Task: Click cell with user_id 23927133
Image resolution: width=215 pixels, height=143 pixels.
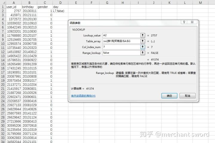Action: pyautogui.click(x=14, y=105)
